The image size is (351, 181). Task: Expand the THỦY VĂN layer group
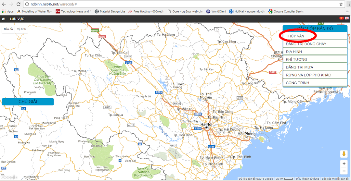pyautogui.click(x=295, y=36)
